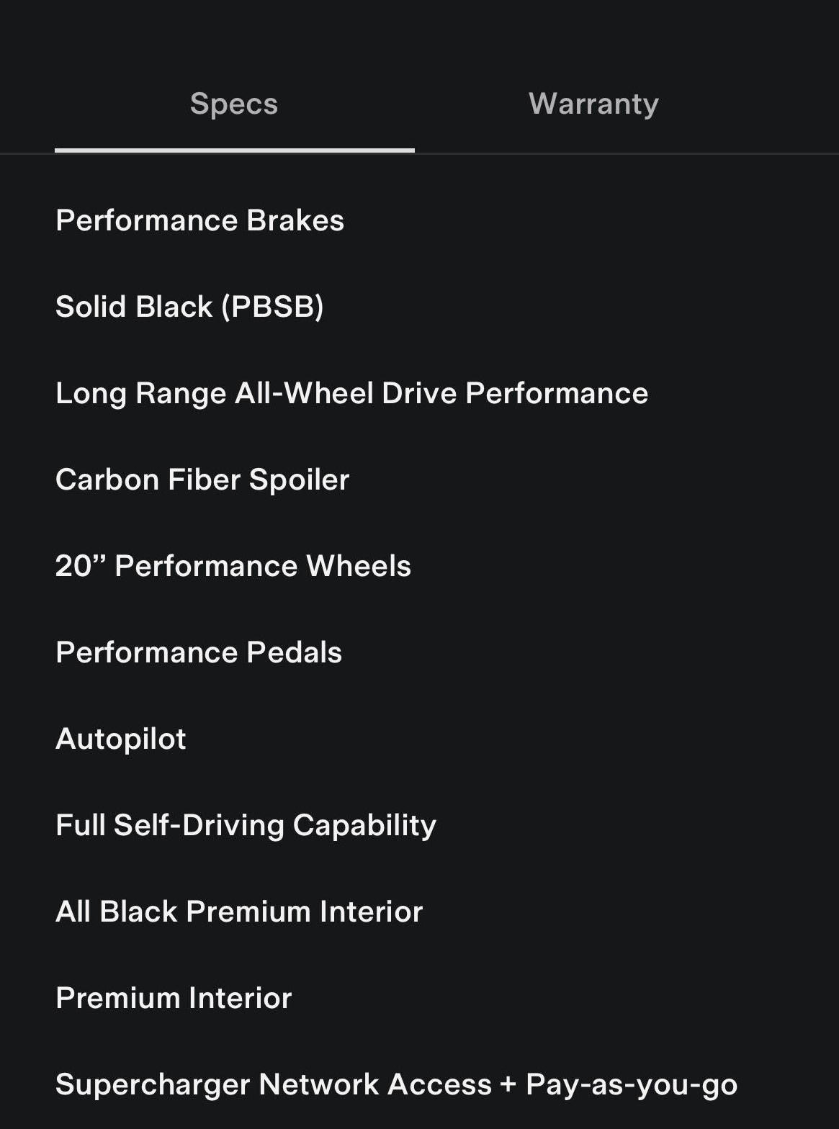Select the 20” Performance Wheels entry
This screenshot has height=1129, width=839.
coord(233,566)
